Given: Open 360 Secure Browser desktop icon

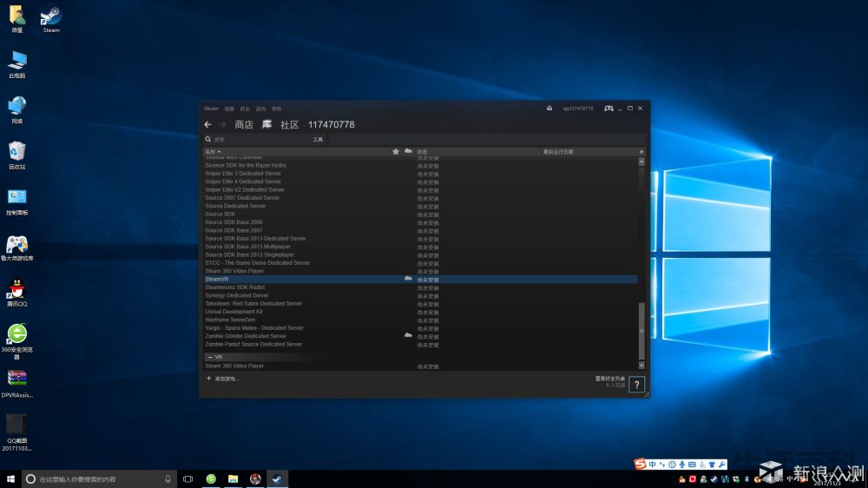Looking at the screenshot, I should tap(17, 341).
